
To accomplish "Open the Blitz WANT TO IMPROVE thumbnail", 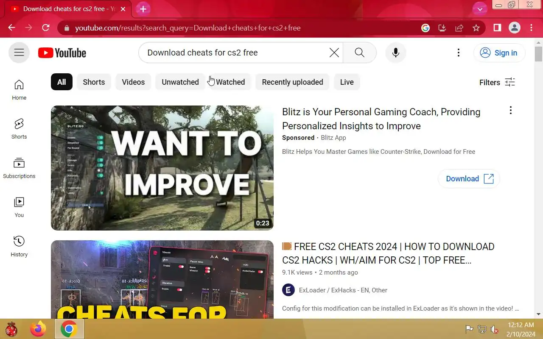I will click(x=162, y=168).
